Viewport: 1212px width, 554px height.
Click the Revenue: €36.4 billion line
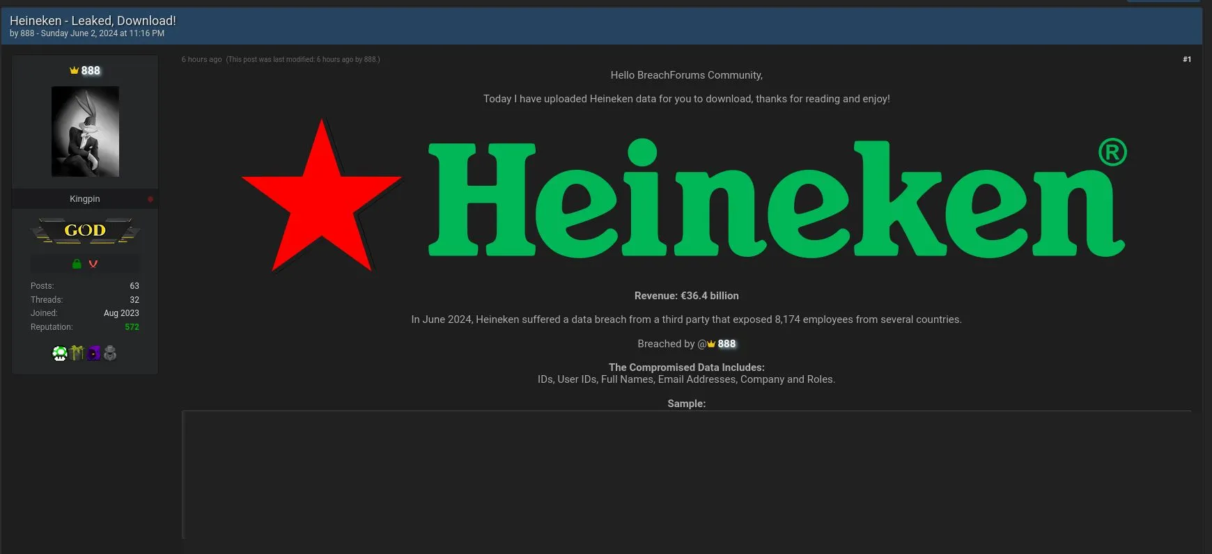(x=687, y=296)
